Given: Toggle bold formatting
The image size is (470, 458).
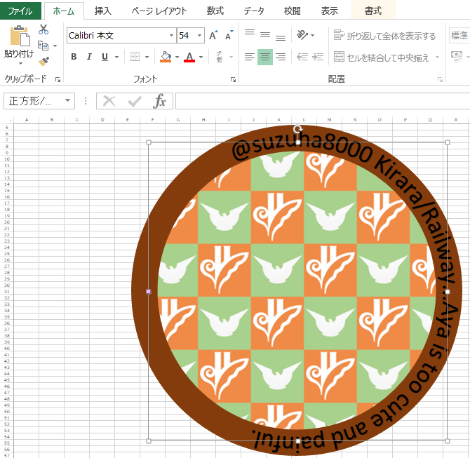Looking at the screenshot, I should [74, 57].
